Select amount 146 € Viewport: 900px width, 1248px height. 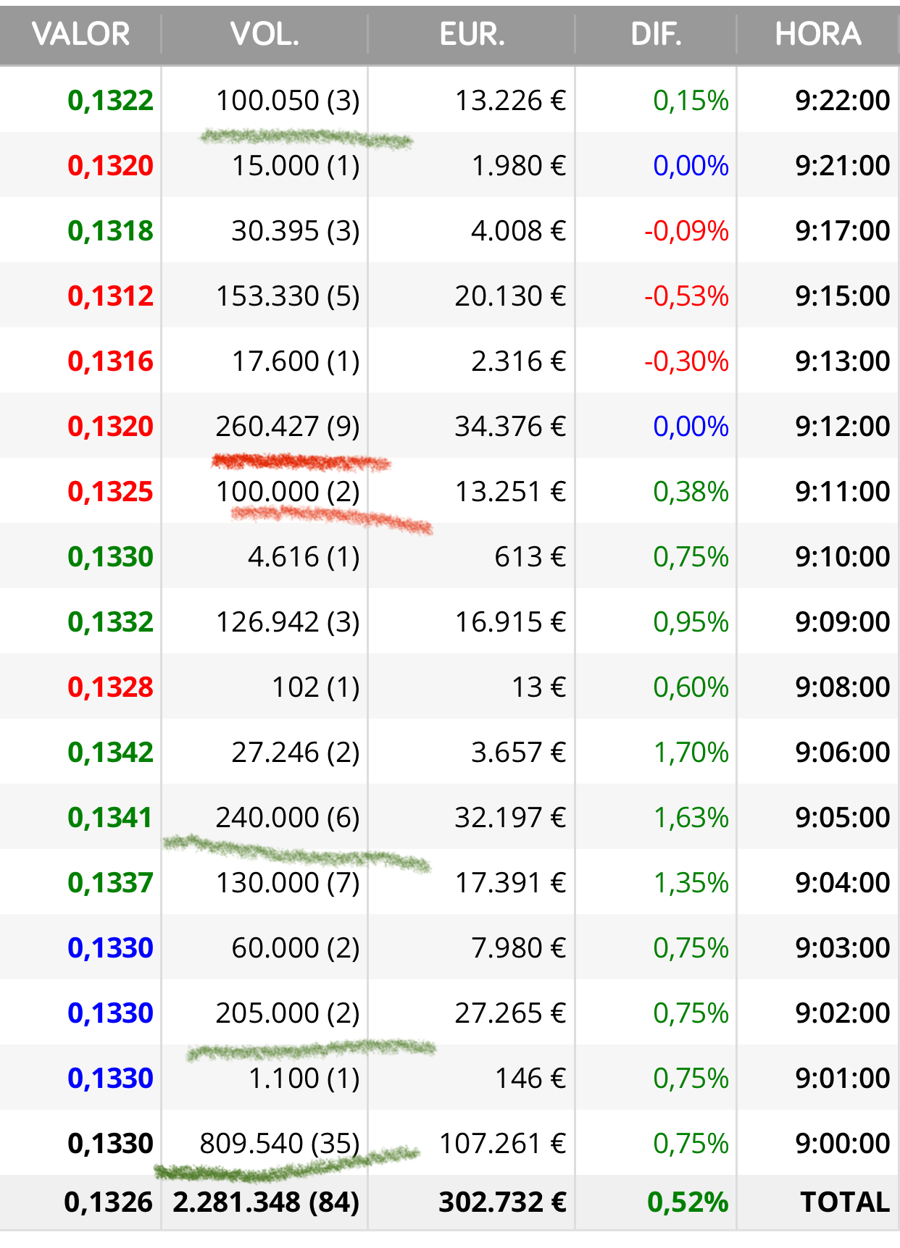point(530,1079)
